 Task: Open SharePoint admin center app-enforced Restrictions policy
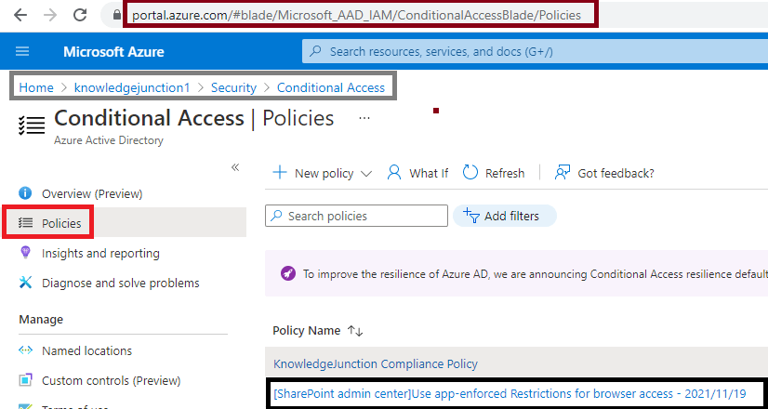(510, 394)
